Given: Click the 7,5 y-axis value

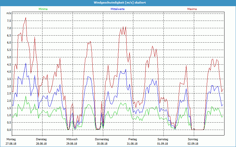Looking at the screenshot, I should click(x=9, y=21).
